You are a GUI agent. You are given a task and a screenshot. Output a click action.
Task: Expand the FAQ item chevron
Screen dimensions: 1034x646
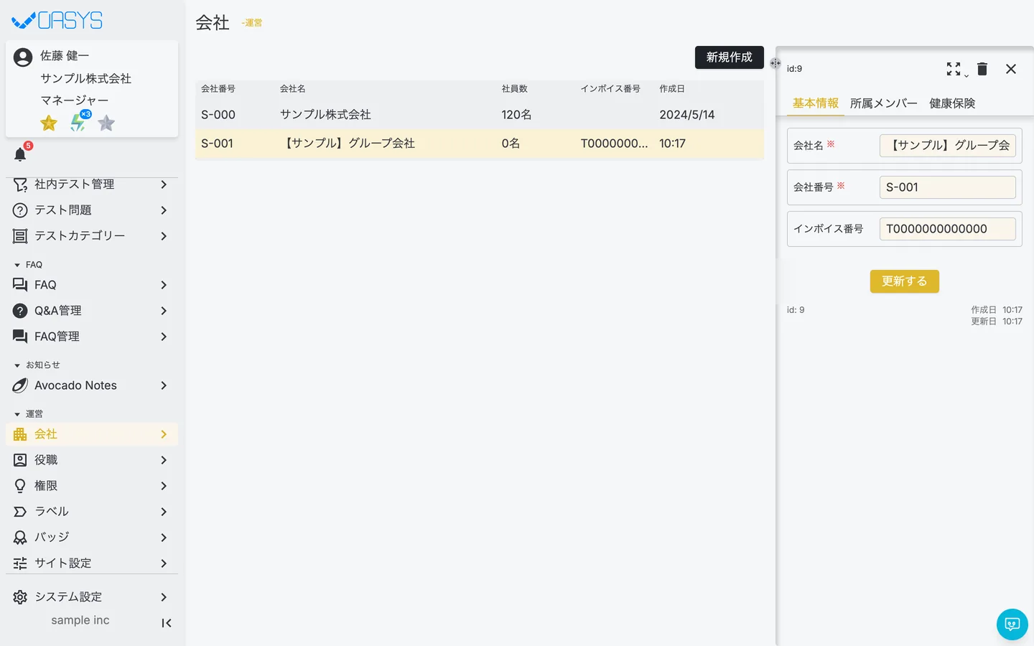pos(164,285)
